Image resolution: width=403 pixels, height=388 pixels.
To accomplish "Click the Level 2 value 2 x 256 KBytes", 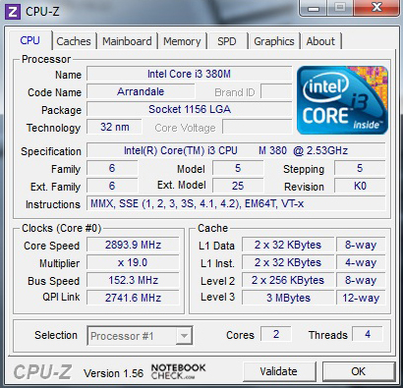I will pos(288,280).
